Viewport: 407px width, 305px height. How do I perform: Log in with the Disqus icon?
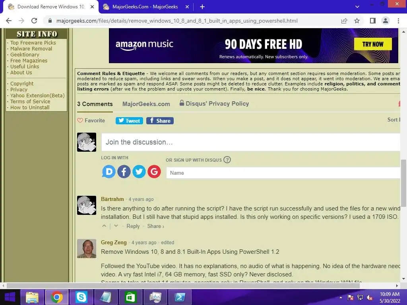(x=109, y=172)
